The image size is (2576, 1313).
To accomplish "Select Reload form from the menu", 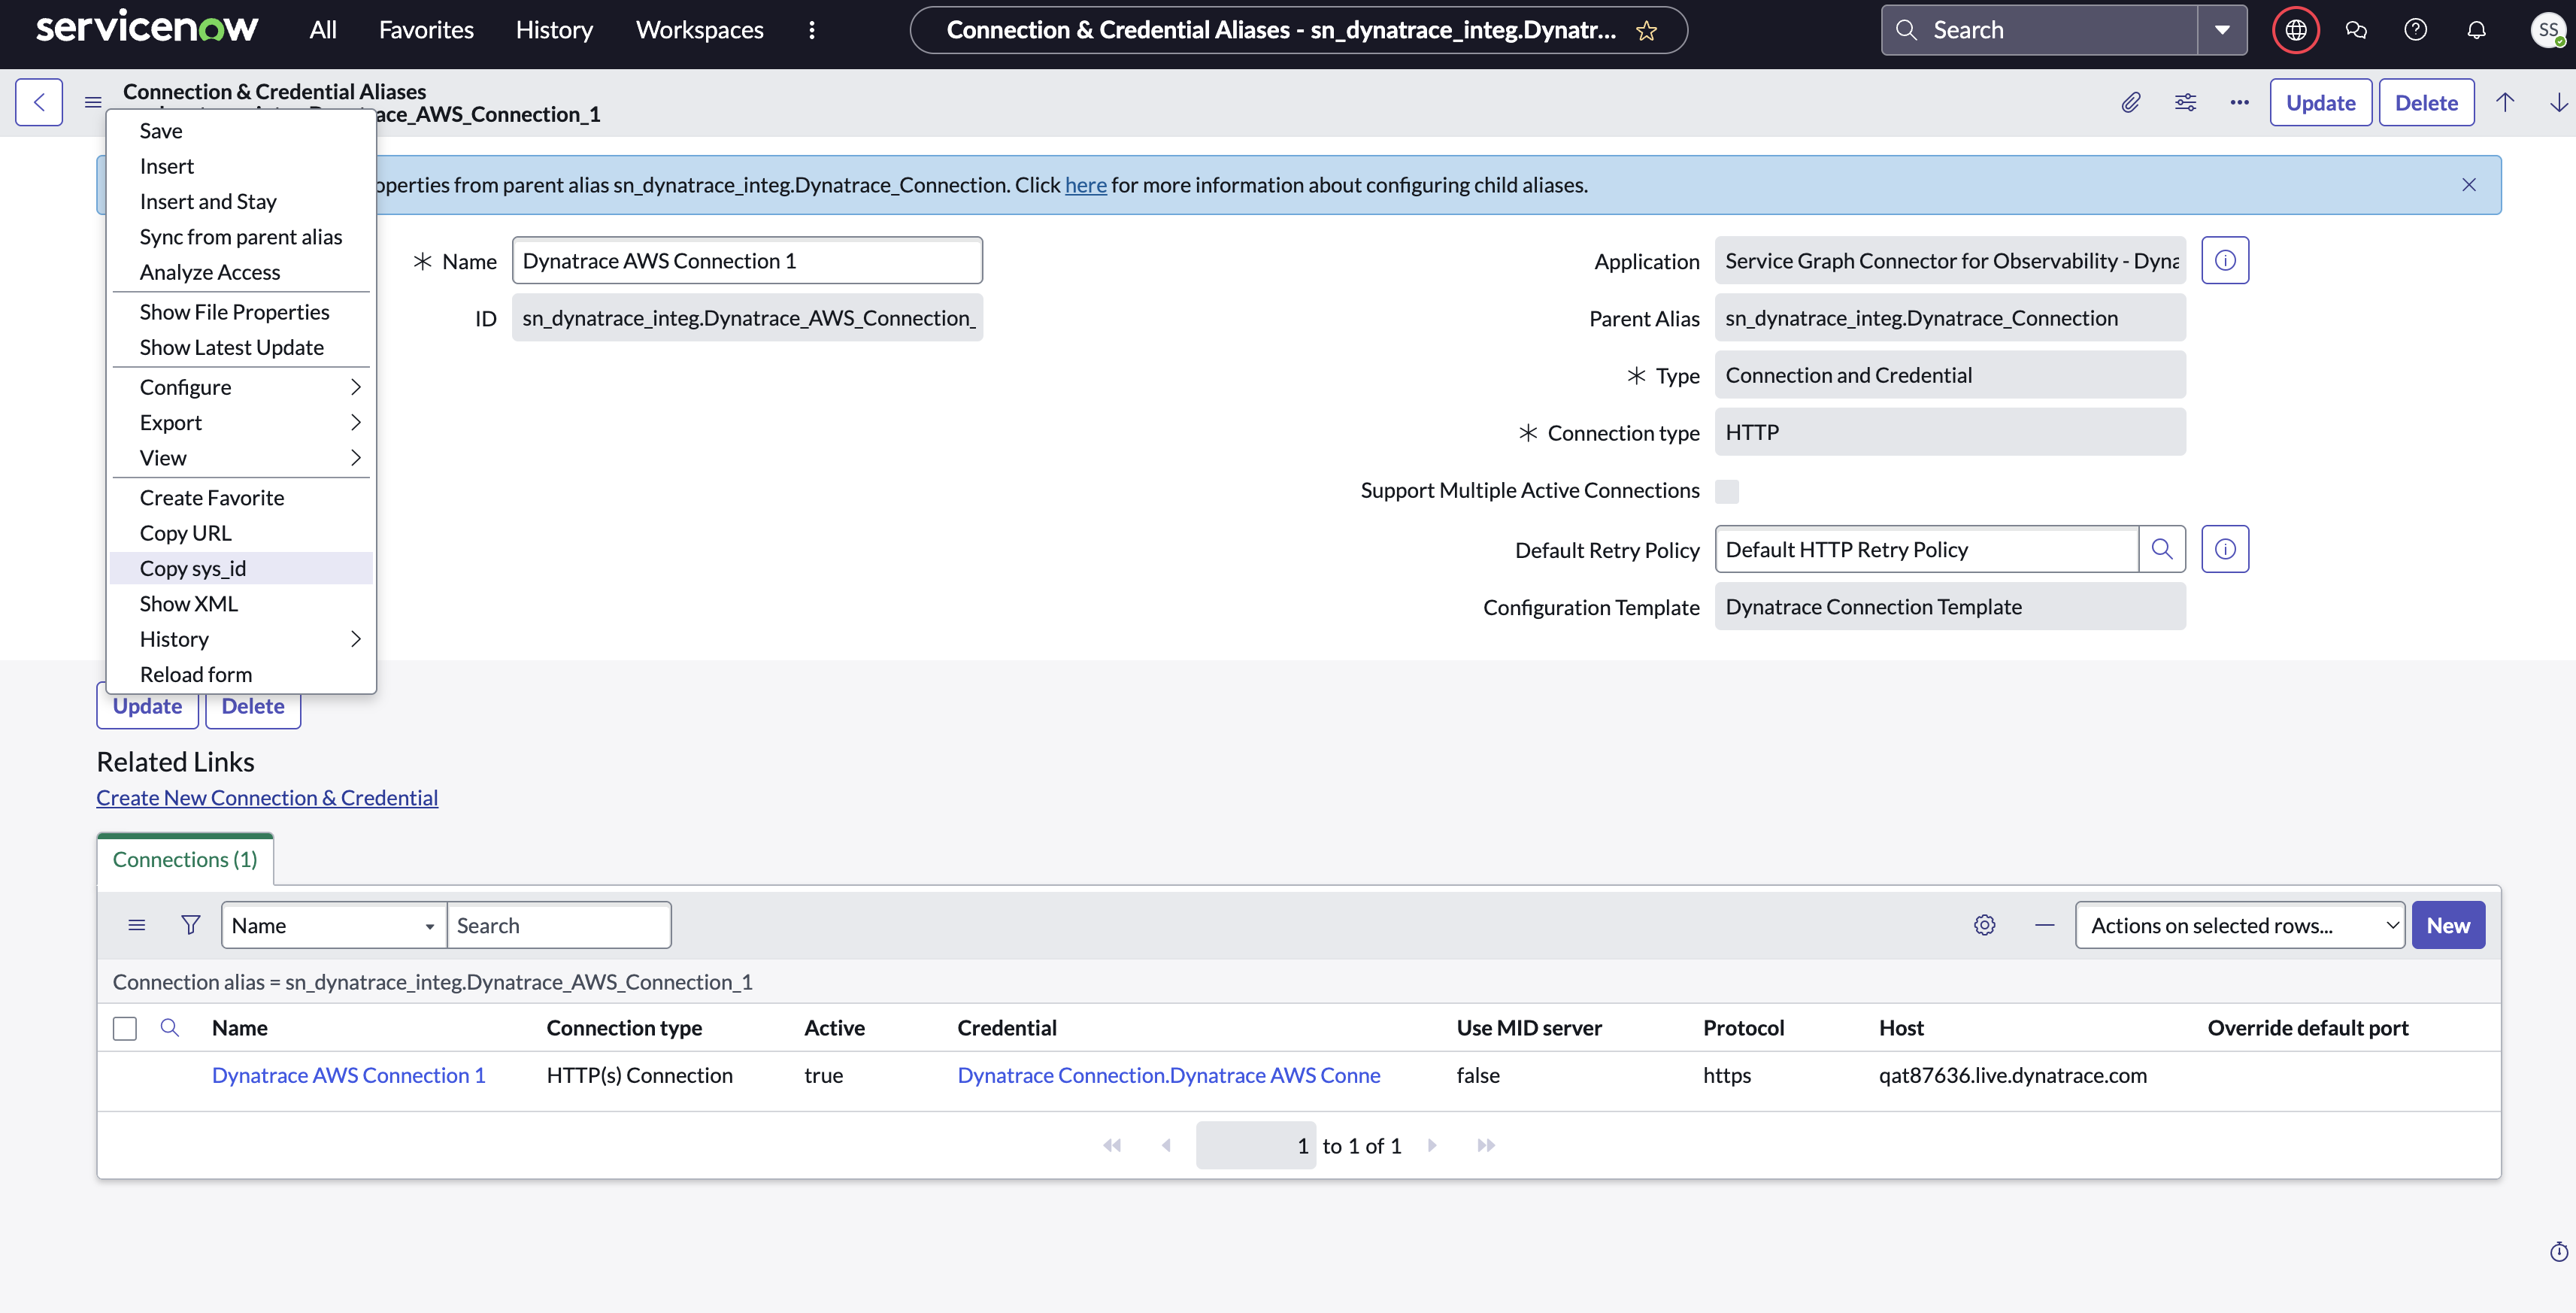I will pyautogui.click(x=241, y=674).
